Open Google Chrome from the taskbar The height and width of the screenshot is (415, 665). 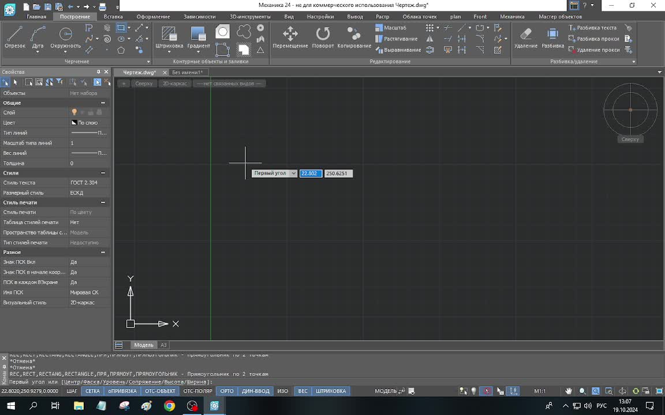tap(170, 406)
